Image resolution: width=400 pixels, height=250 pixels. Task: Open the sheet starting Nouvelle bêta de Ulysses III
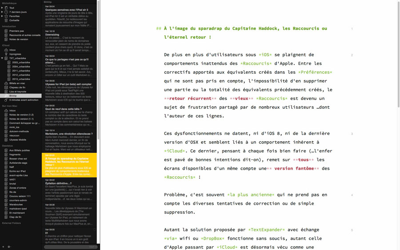(x=69, y=214)
